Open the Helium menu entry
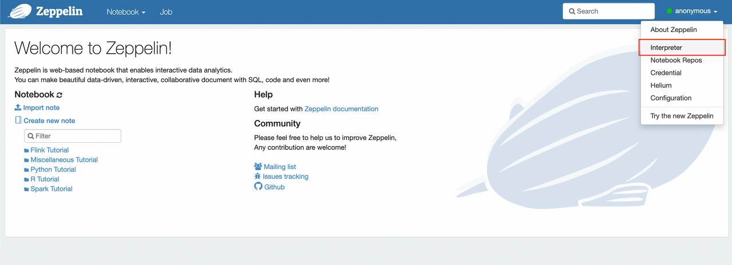This screenshot has width=732, height=265. click(682, 85)
